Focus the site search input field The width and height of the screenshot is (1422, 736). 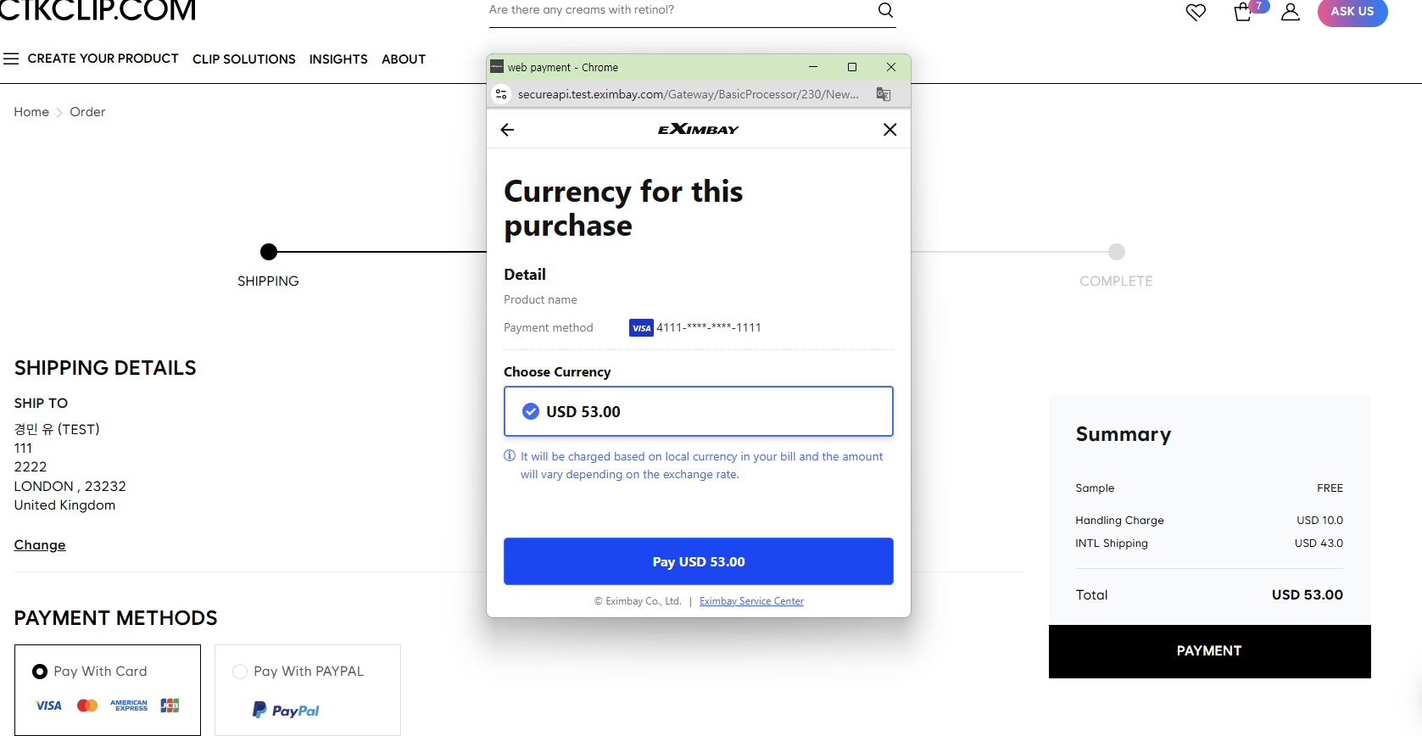pos(678,10)
